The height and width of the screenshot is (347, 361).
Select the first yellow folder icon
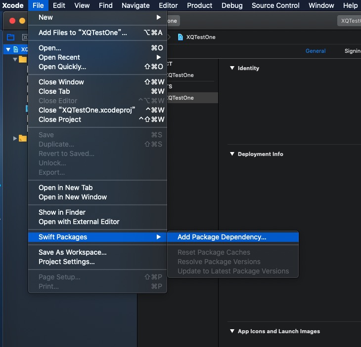tap(23, 59)
